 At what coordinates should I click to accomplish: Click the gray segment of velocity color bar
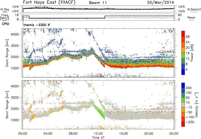[183, 105]
